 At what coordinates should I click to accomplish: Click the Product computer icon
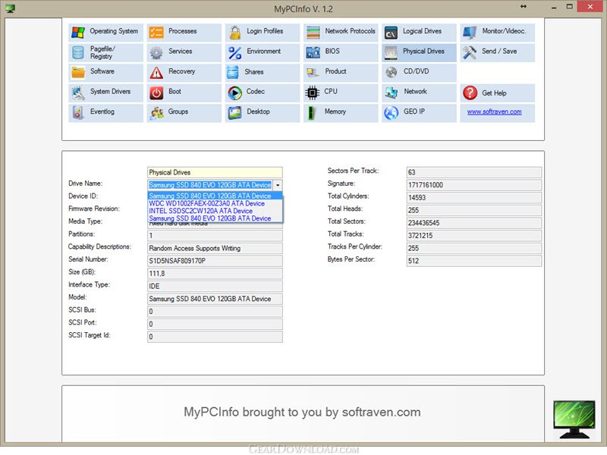coord(313,72)
